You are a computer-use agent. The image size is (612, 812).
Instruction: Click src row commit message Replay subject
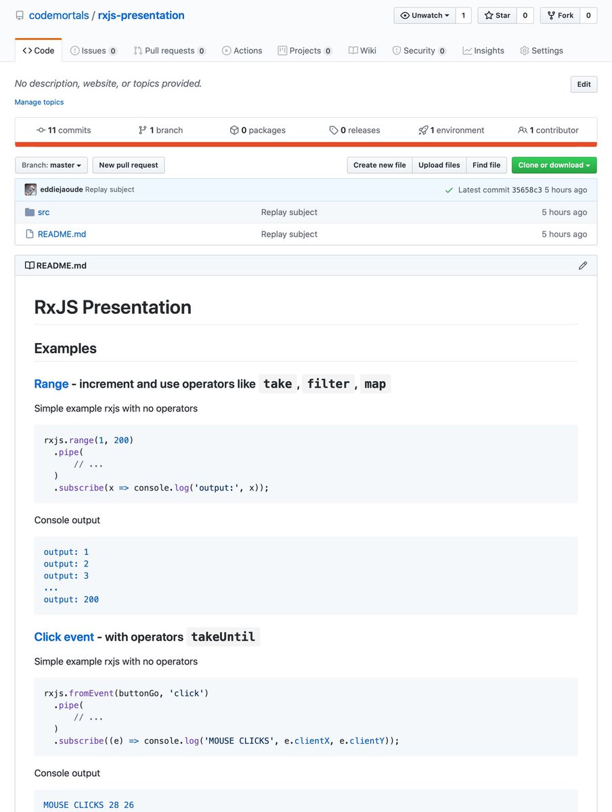[x=289, y=212]
